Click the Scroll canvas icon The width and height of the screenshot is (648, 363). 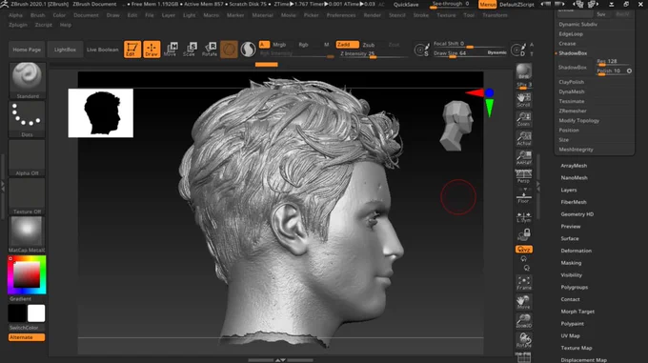tap(523, 99)
